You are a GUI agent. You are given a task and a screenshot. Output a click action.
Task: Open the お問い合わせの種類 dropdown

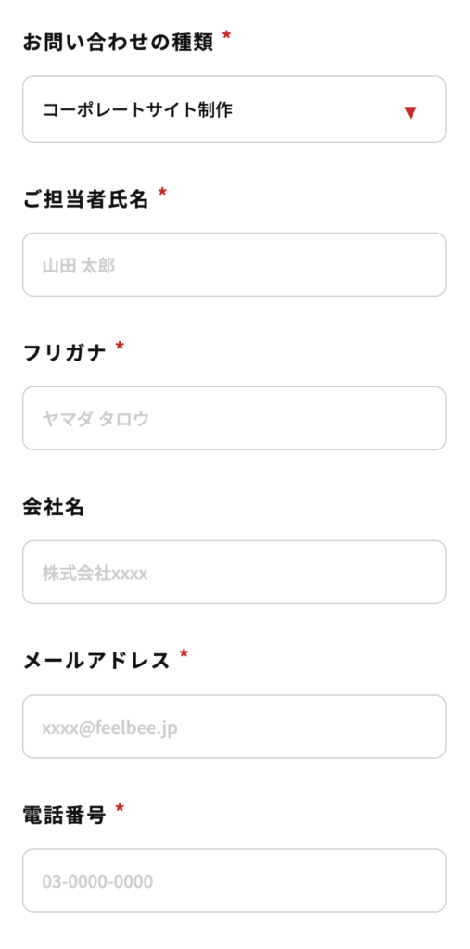(x=235, y=109)
